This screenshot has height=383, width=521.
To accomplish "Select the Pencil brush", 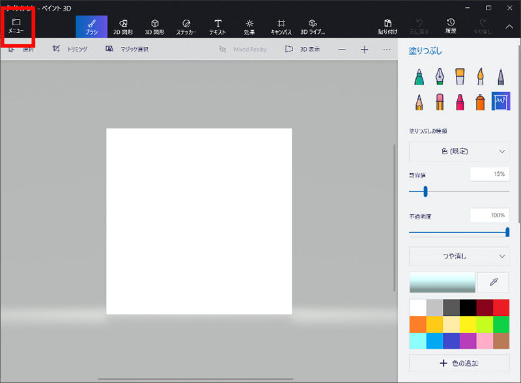I will (418, 102).
